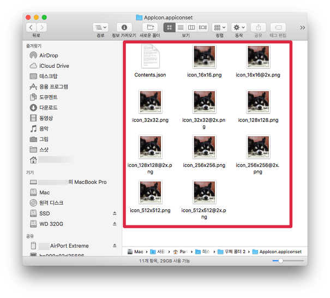
Task: Click 데스 folder in the path bar
Action: [x=203, y=252]
